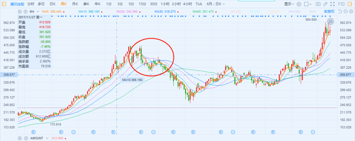
Task: Reset chart zoom with undo arrow
Action: (340, 11)
